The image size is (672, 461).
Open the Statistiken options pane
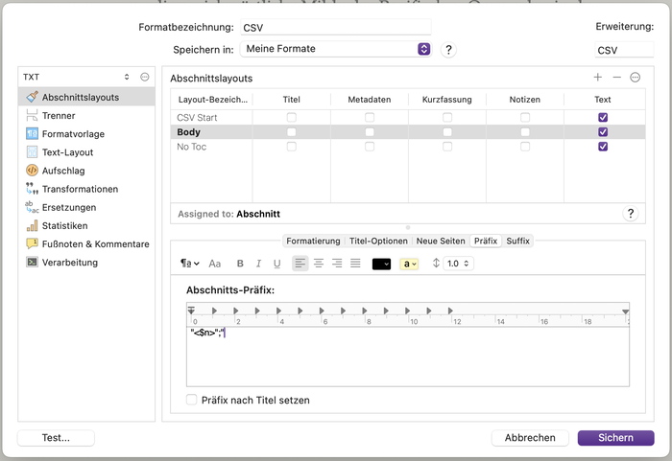64,225
